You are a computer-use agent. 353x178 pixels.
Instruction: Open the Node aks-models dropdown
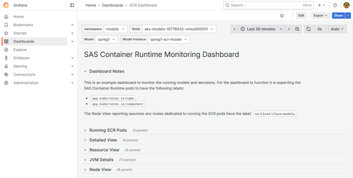point(179,29)
